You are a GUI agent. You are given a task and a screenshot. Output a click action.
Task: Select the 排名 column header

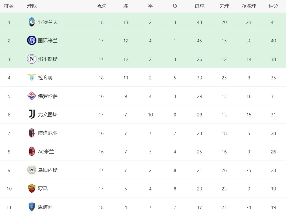tap(9, 6)
